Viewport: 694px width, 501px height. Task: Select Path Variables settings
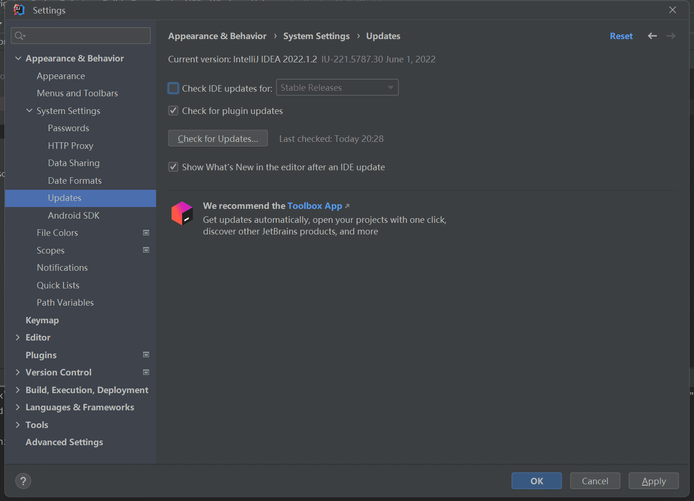[x=65, y=302]
